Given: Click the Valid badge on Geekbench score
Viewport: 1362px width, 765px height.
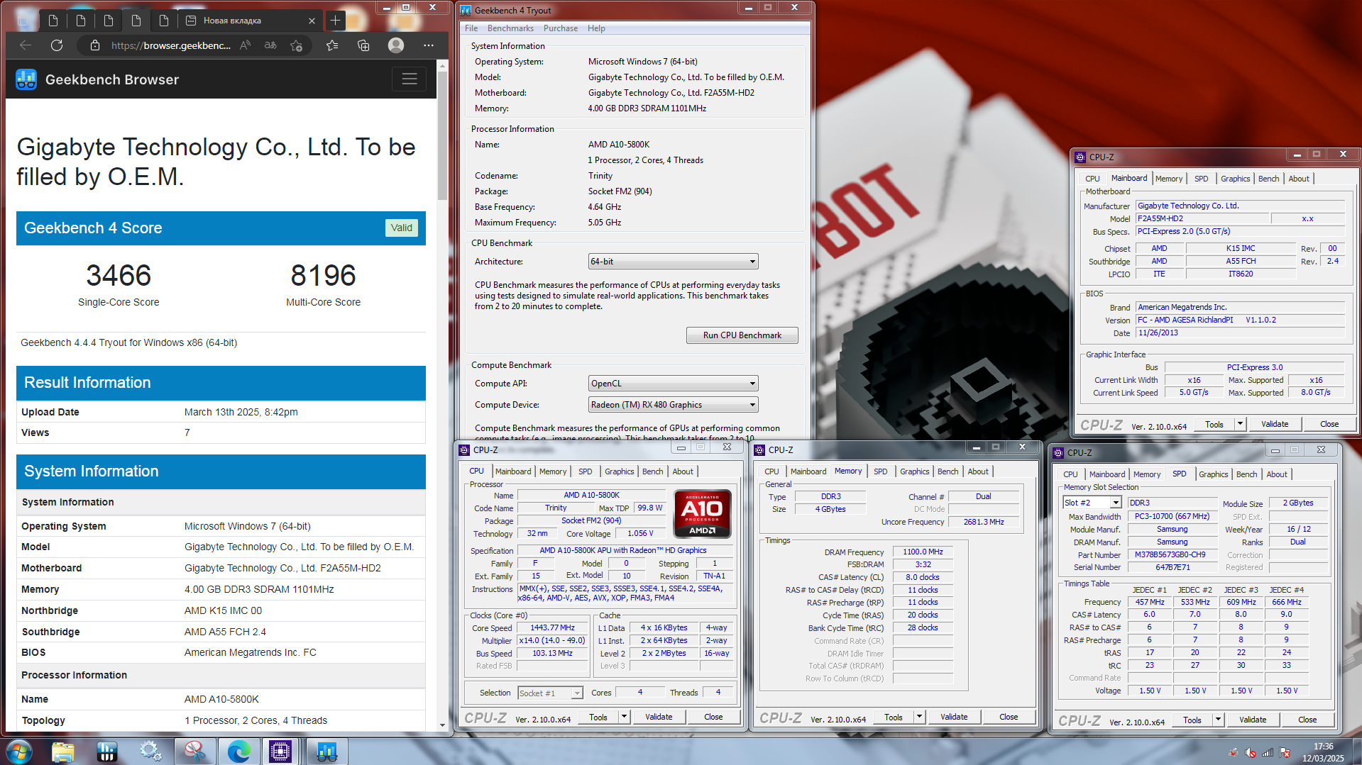Looking at the screenshot, I should click(401, 228).
